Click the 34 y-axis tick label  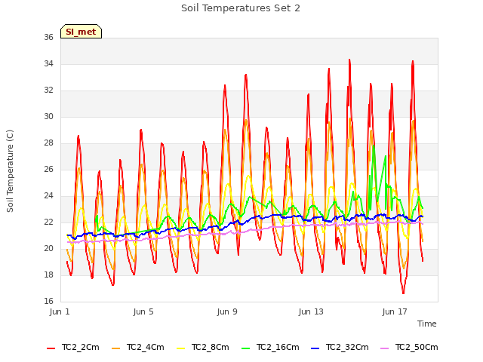tap(48, 63)
